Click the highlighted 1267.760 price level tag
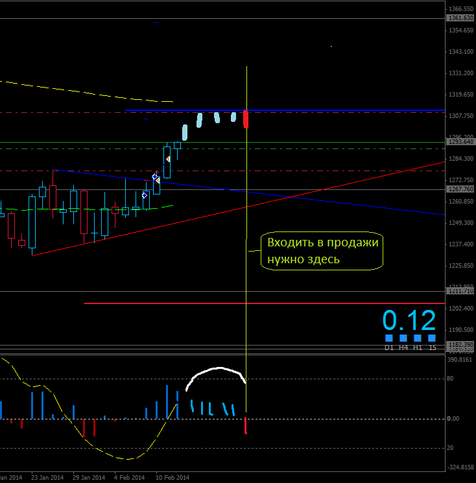The height and width of the screenshot is (483, 476). tap(460, 189)
